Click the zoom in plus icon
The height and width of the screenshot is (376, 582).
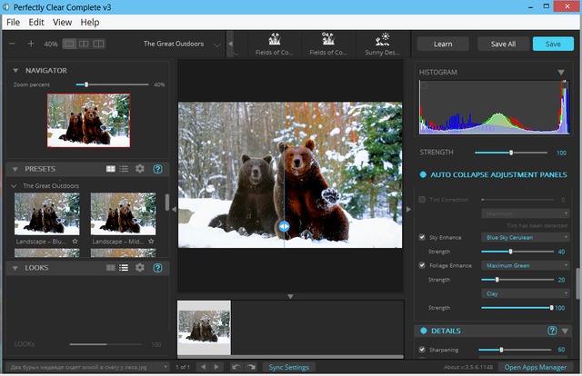[30, 44]
